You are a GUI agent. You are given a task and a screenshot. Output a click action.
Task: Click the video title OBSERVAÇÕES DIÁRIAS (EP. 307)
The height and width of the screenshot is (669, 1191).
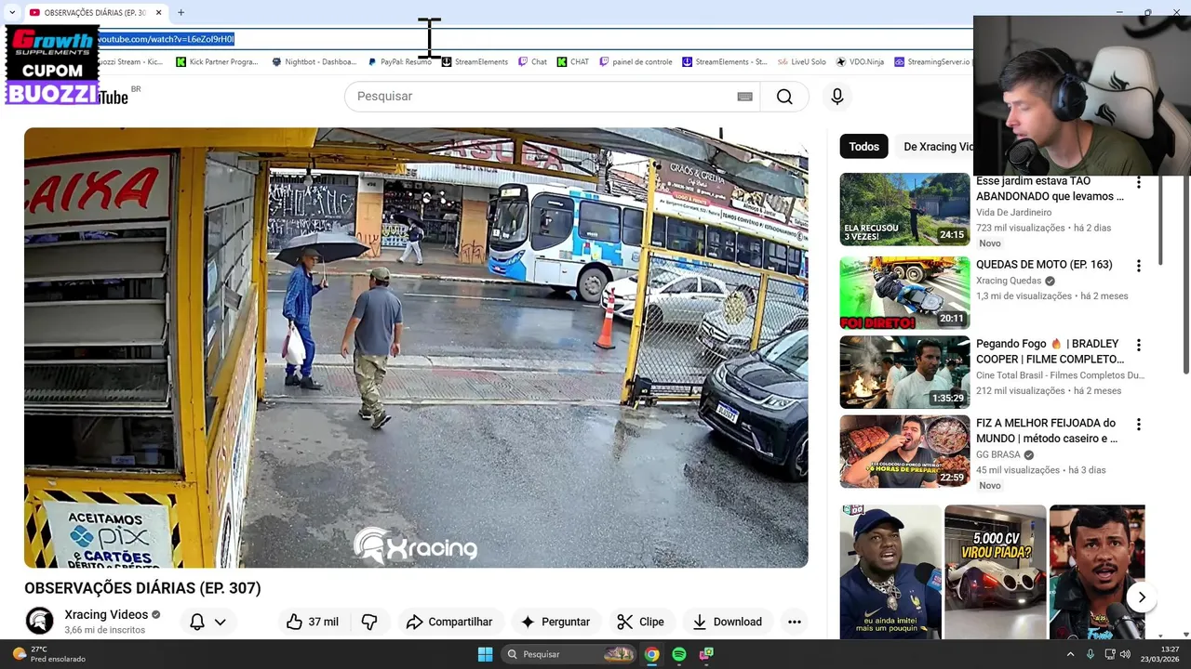tap(142, 588)
